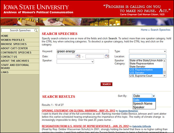Open Gabrielle Giffords speaker link
The image size is (174, 133).
click(x=142, y=126)
